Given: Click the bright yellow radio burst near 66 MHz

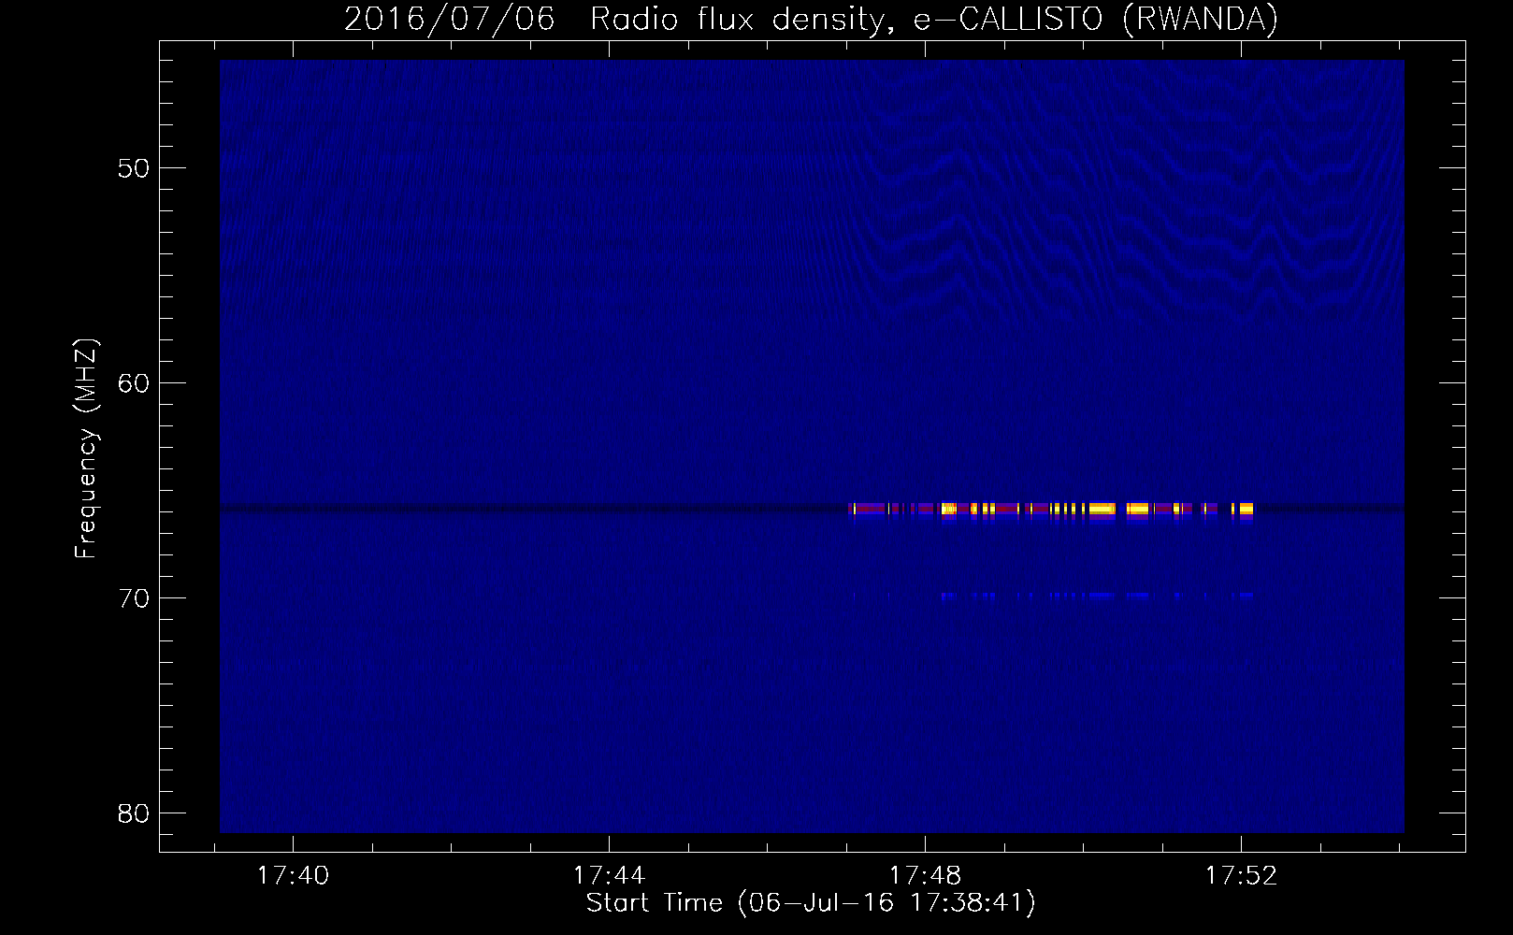Looking at the screenshot, I should tap(1051, 510).
